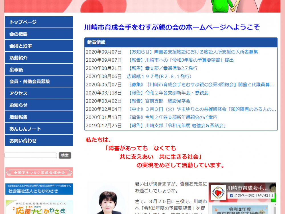Open 会員・賛助会員募集 page
The image size is (285, 214).
(x=39, y=81)
